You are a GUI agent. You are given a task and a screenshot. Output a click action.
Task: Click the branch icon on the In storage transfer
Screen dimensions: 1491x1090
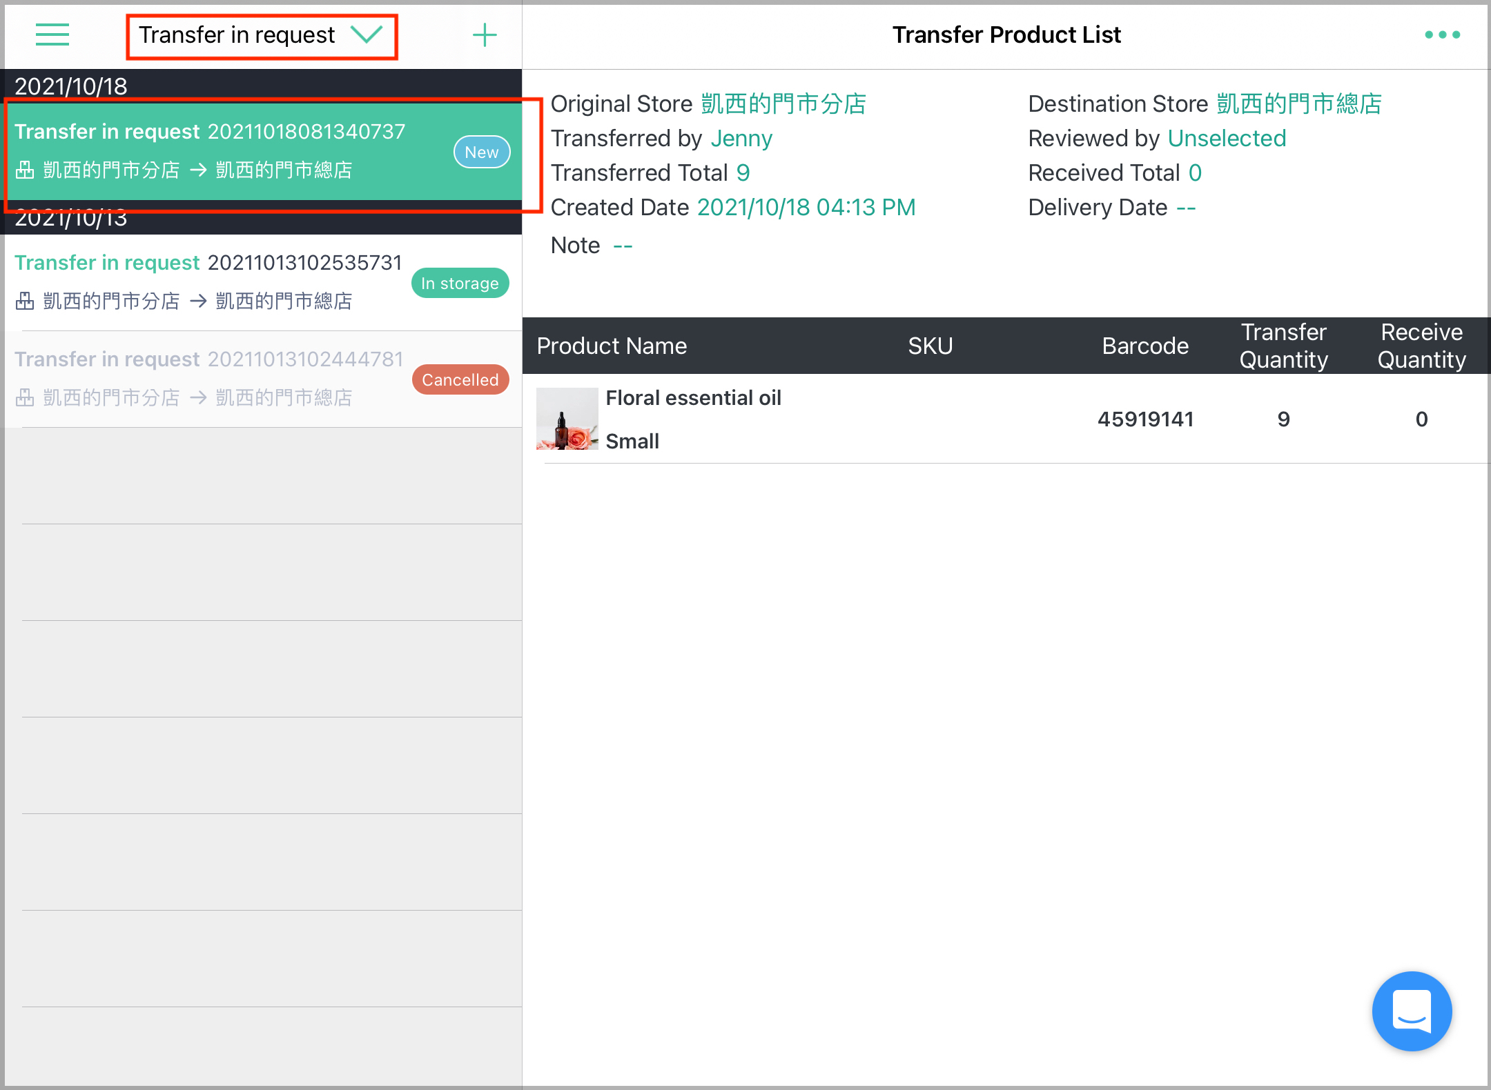[25, 301]
